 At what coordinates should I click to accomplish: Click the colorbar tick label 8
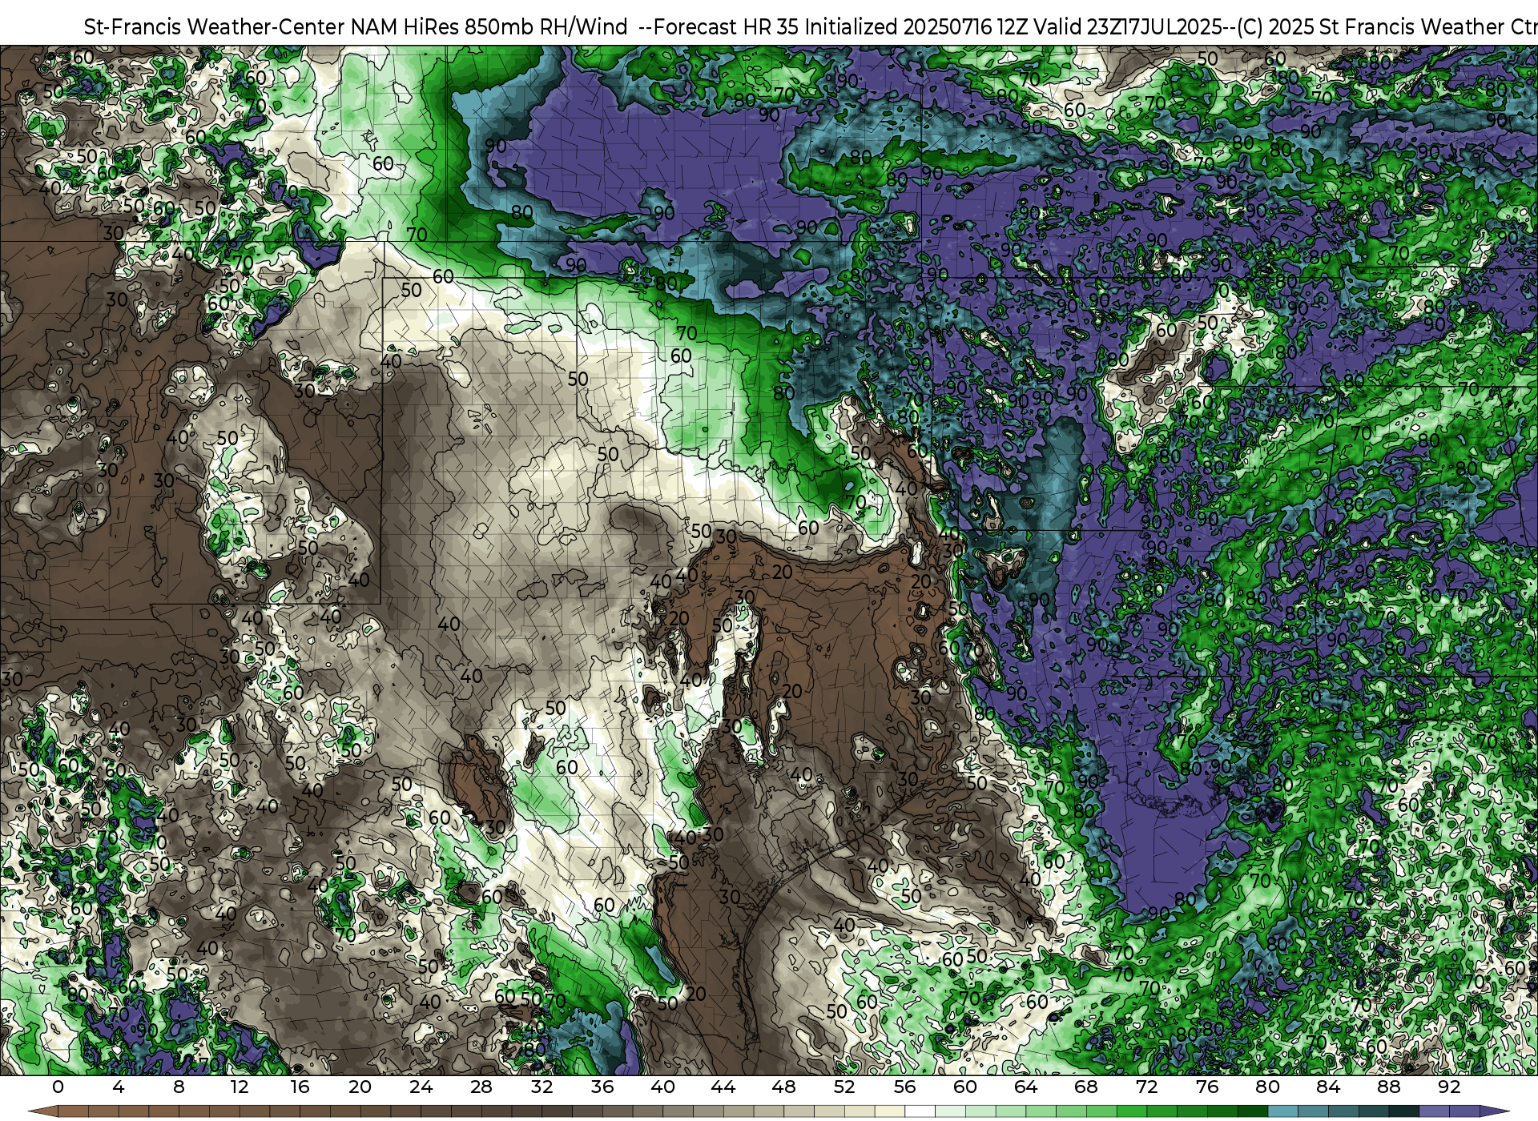click(x=179, y=1087)
